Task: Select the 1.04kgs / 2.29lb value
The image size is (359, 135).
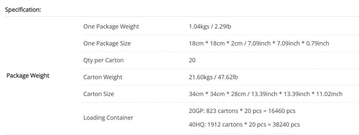Action: [x=210, y=27]
